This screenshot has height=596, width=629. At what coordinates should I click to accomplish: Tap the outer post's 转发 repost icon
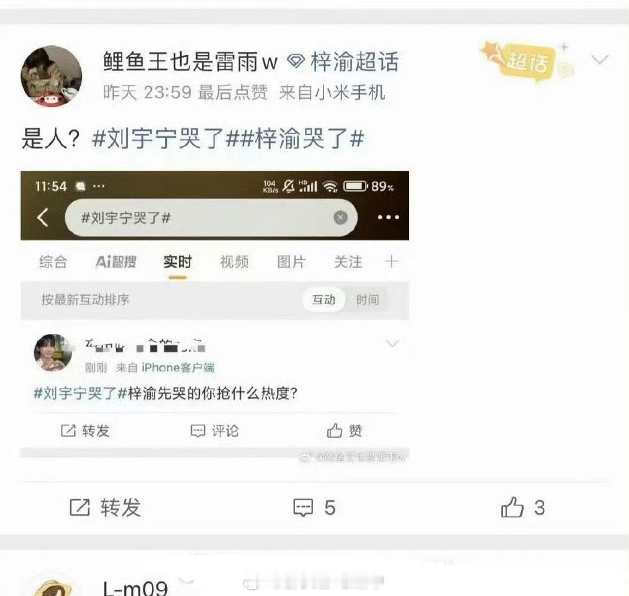[79, 507]
